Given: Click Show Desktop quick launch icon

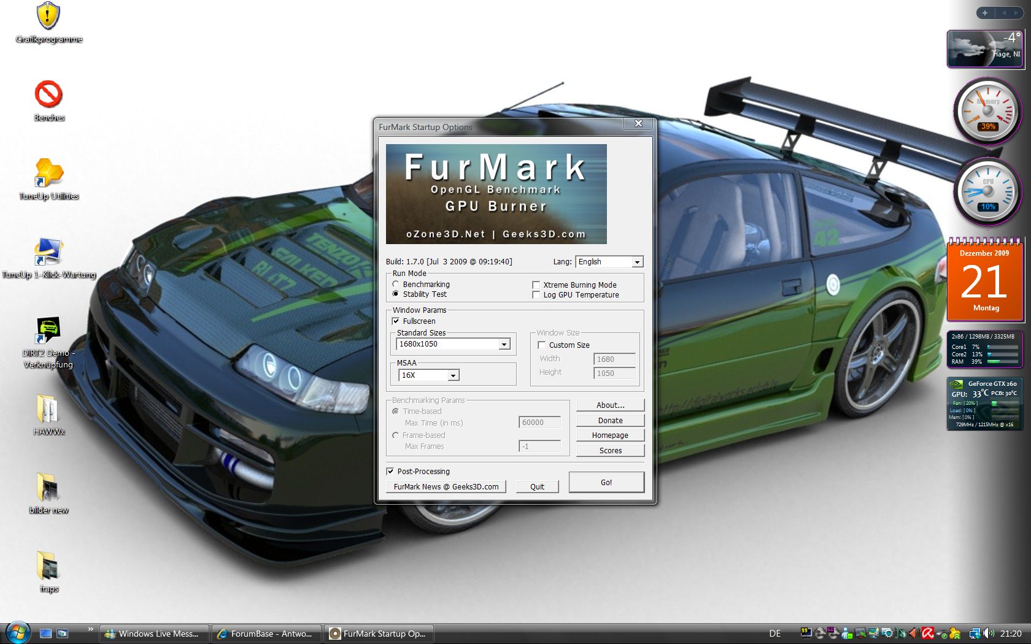Looking at the screenshot, I should point(45,634).
